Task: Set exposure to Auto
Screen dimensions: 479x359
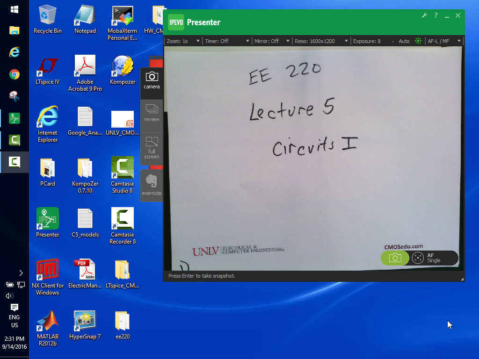Action: [x=404, y=41]
